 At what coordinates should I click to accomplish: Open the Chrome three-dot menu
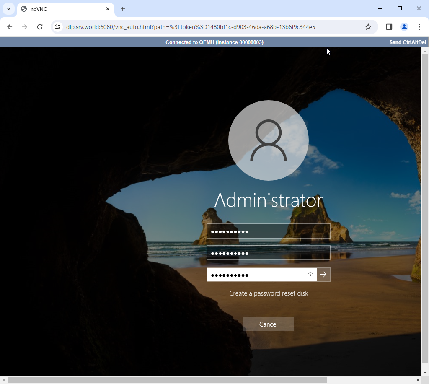click(x=419, y=27)
